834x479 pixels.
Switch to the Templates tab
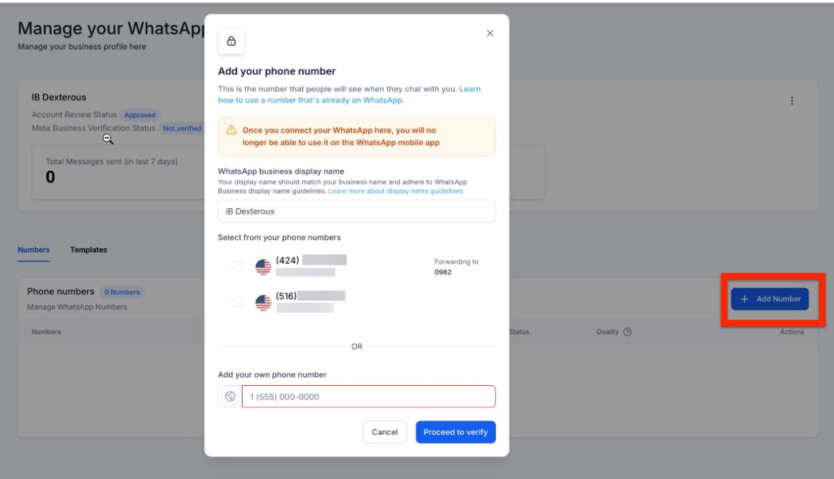[89, 250]
